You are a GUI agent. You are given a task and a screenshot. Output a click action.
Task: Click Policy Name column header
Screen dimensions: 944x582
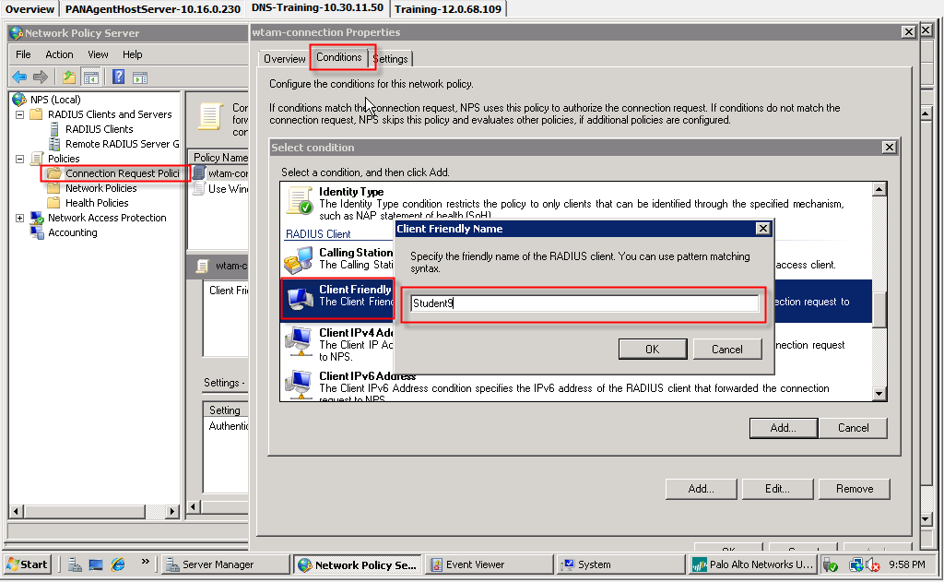[219, 157]
